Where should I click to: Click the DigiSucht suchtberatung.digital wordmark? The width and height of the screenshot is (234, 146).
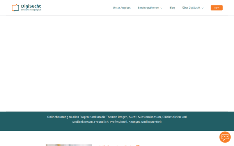click(x=31, y=8)
